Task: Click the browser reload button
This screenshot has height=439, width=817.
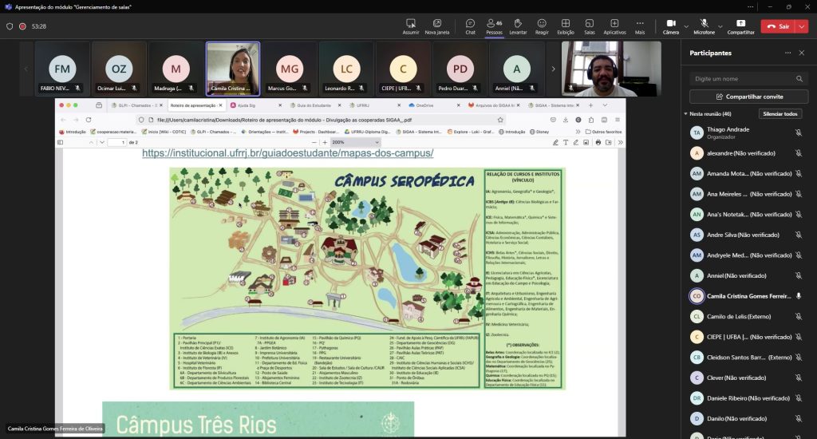Action: [x=89, y=120]
